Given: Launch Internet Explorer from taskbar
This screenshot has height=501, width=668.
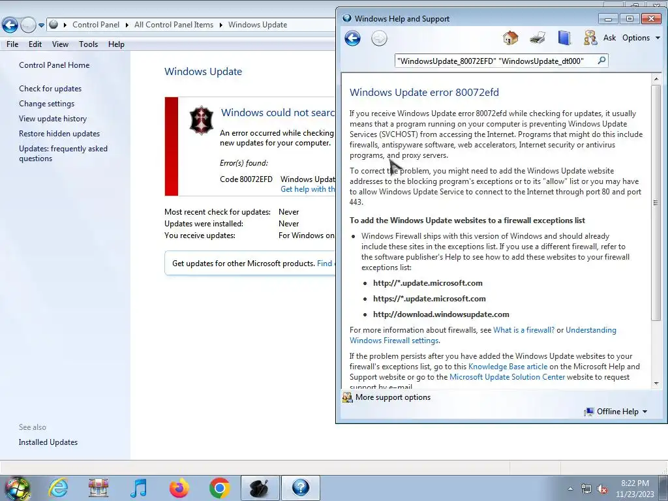Looking at the screenshot, I should [58, 488].
